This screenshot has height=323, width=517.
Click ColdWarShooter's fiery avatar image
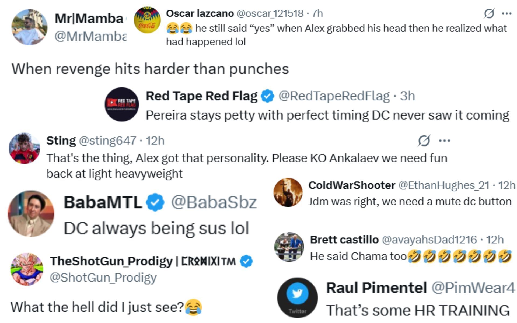pos(288,192)
